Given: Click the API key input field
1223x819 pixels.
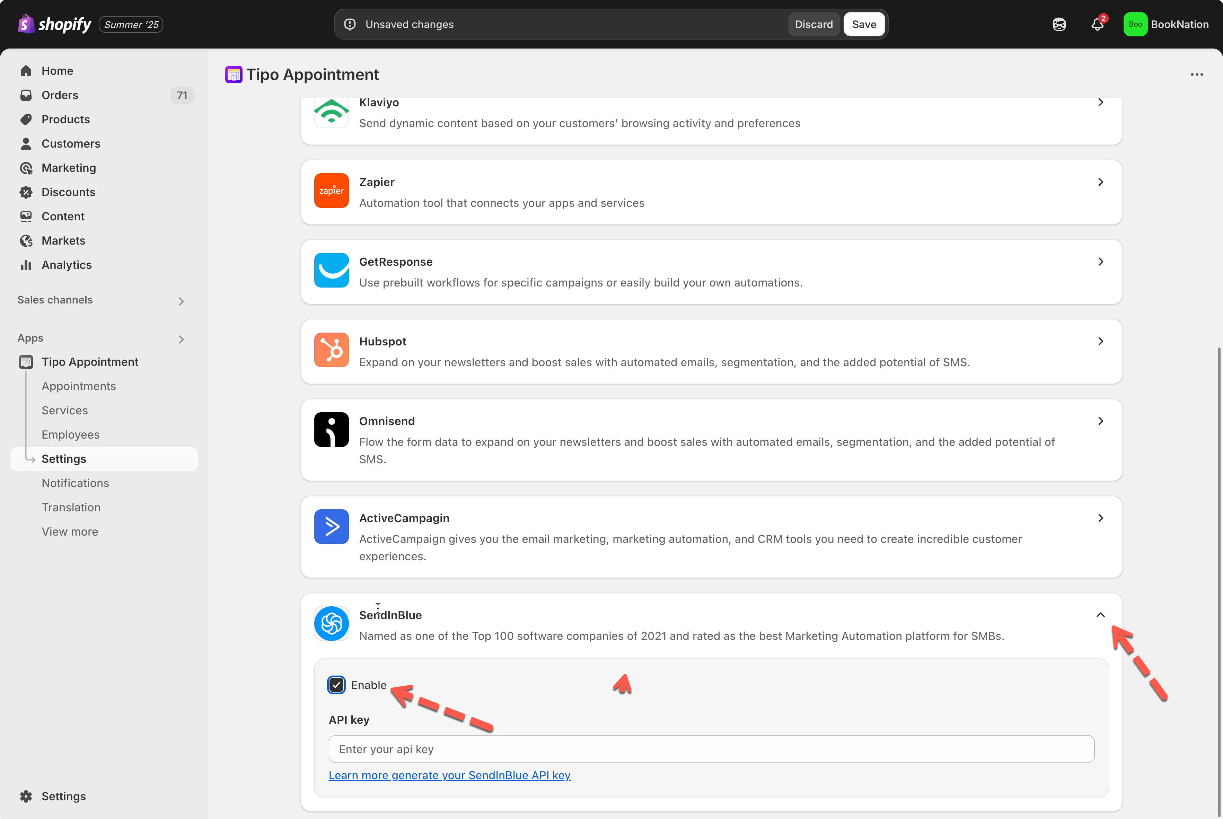Looking at the screenshot, I should point(711,749).
